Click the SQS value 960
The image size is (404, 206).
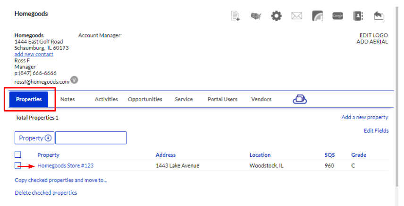pyautogui.click(x=329, y=165)
